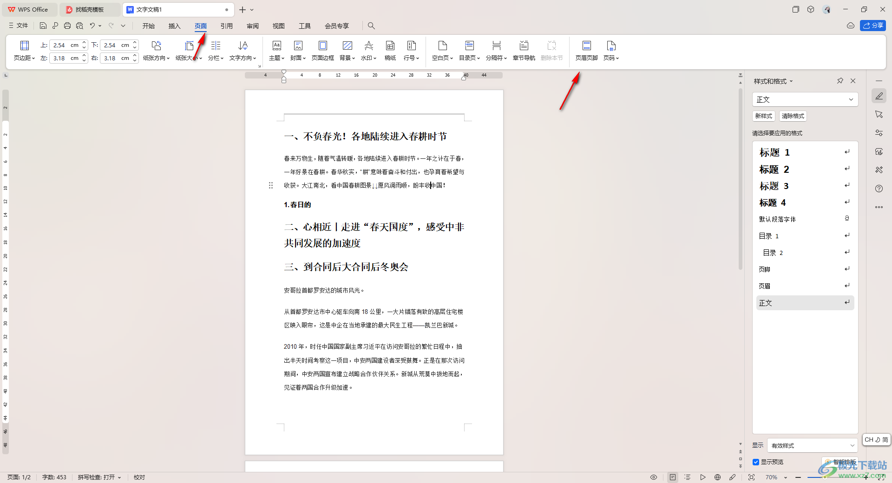The height and width of the screenshot is (483, 892).
Task: Open the 主题 theme gallery
Action: click(276, 51)
